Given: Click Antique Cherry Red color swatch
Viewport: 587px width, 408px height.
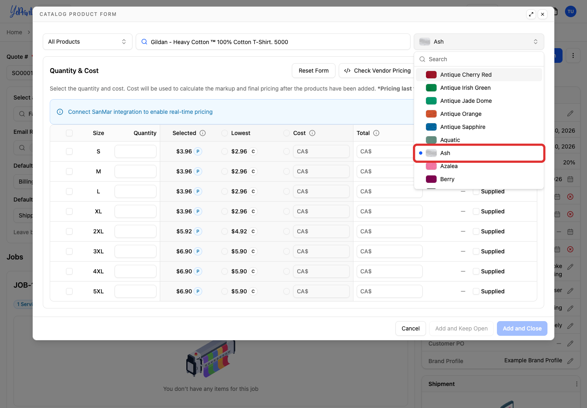Looking at the screenshot, I should [x=431, y=75].
